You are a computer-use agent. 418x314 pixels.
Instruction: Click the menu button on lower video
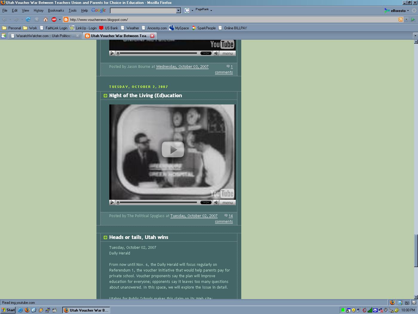(x=228, y=202)
